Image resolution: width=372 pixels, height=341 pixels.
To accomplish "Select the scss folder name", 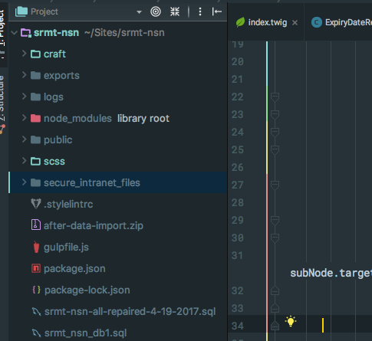I will click(54, 162).
